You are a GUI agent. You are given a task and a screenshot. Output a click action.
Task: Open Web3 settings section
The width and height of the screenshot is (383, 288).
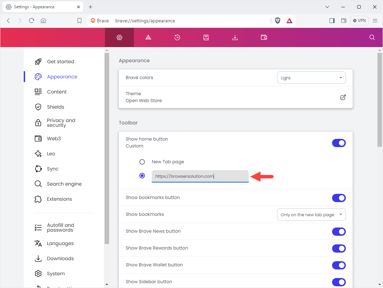[54, 139]
